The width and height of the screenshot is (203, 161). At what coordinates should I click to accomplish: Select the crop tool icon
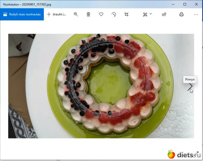pos(126,14)
